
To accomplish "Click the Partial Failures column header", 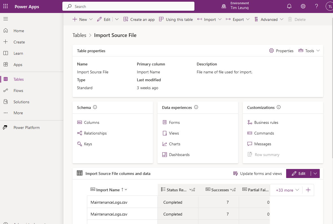I will (255, 190).
